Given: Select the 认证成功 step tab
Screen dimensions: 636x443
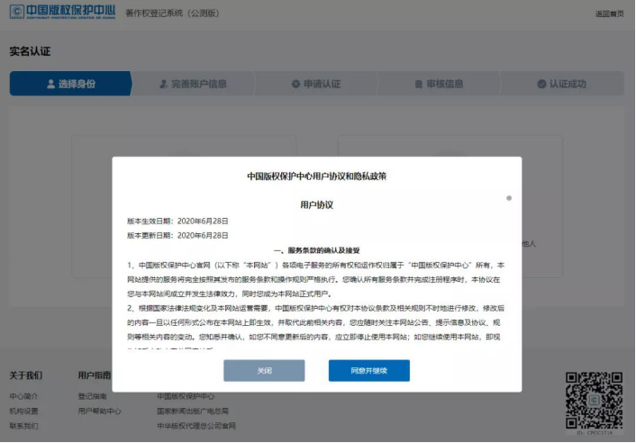Looking at the screenshot, I should coord(562,84).
